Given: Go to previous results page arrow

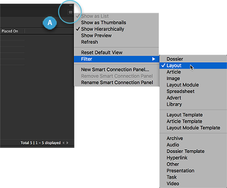Looking at the screenshot, I should (x=64, y=143).
